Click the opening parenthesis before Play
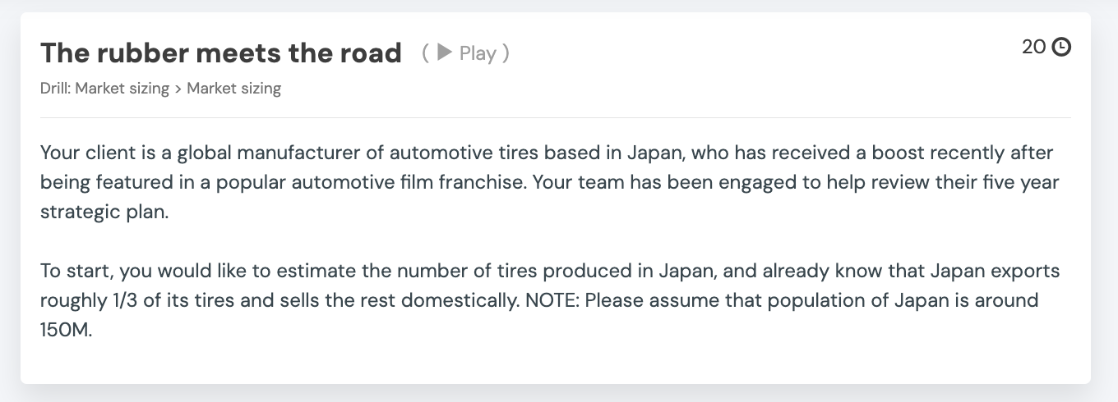 pyautogui.click(x=425, y=53)
